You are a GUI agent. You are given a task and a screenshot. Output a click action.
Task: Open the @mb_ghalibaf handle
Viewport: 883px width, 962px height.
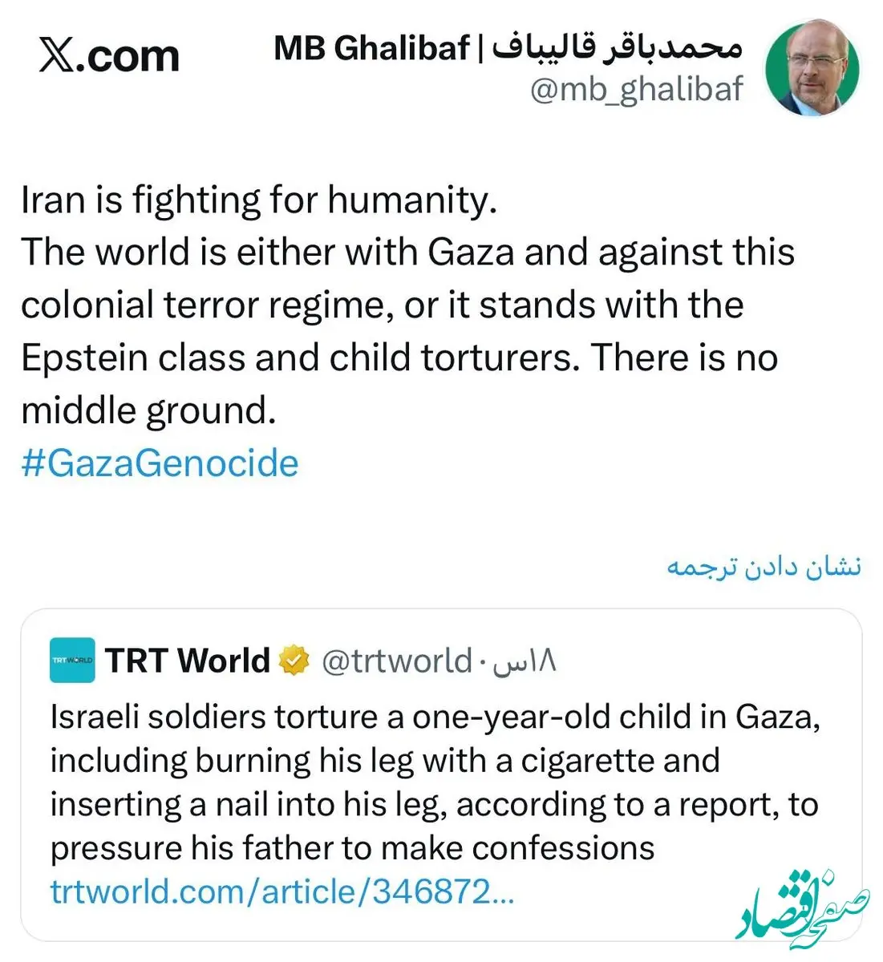click(637, 89)
